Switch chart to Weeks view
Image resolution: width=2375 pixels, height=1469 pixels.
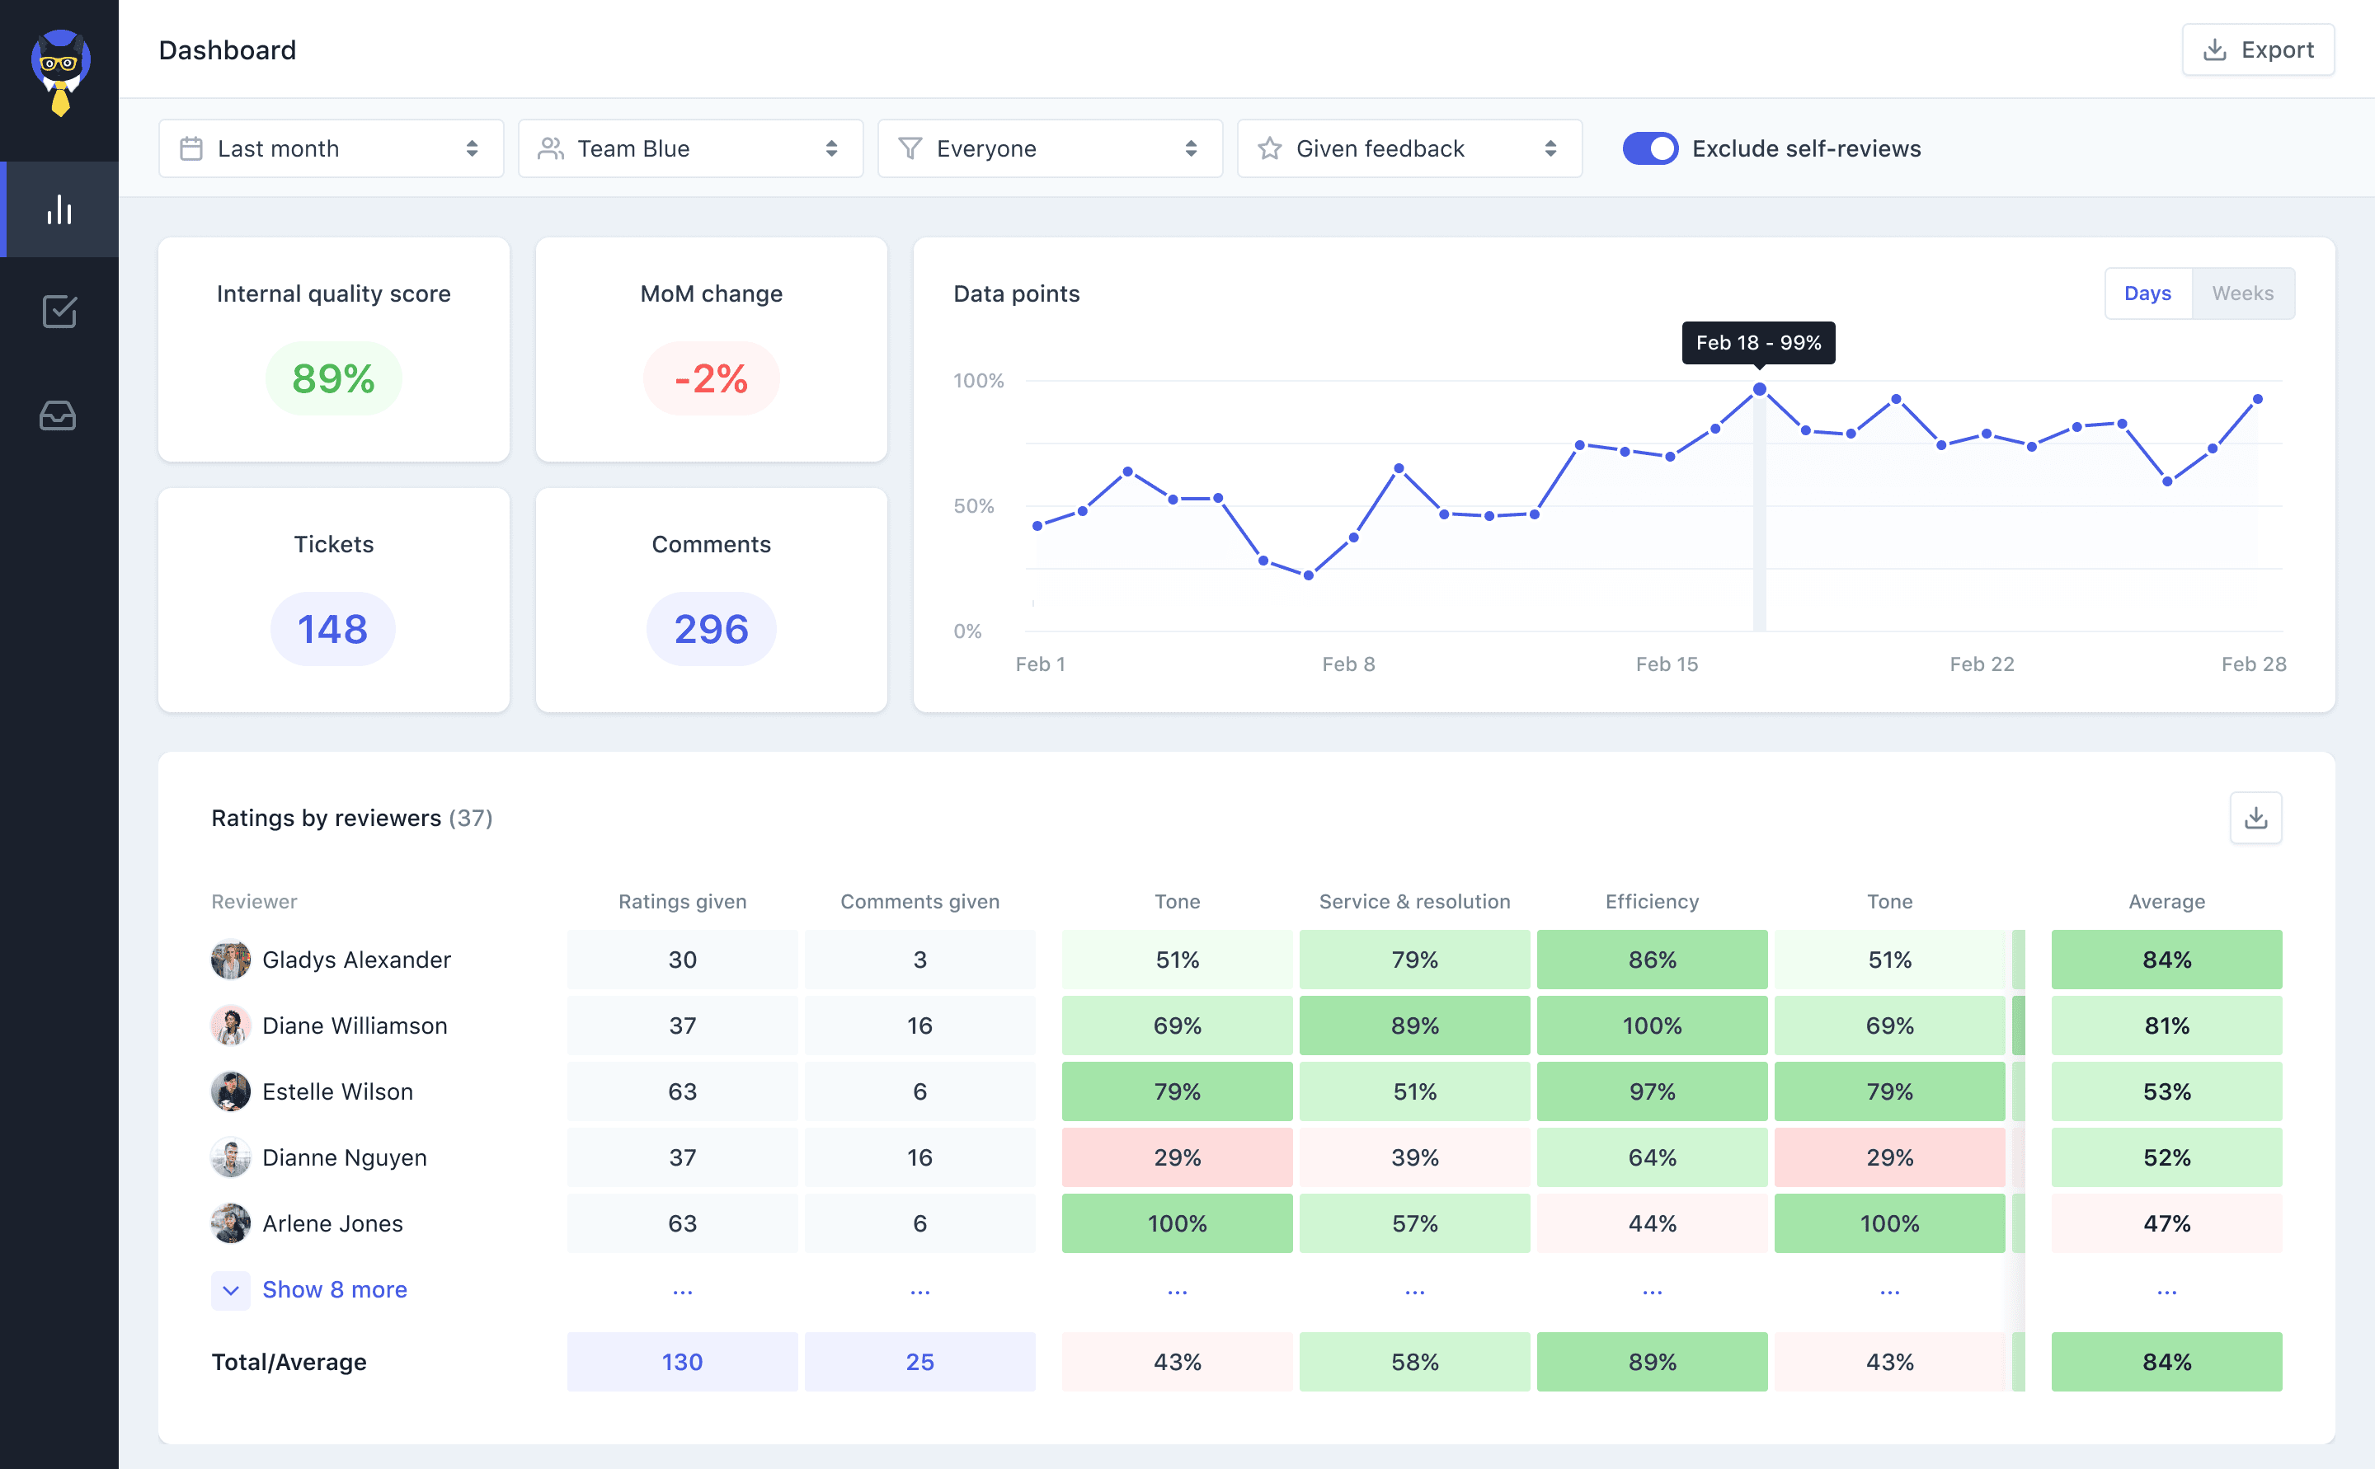pos(2242,293)
